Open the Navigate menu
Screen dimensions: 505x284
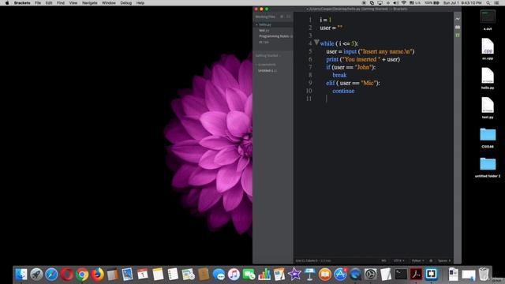89,3
